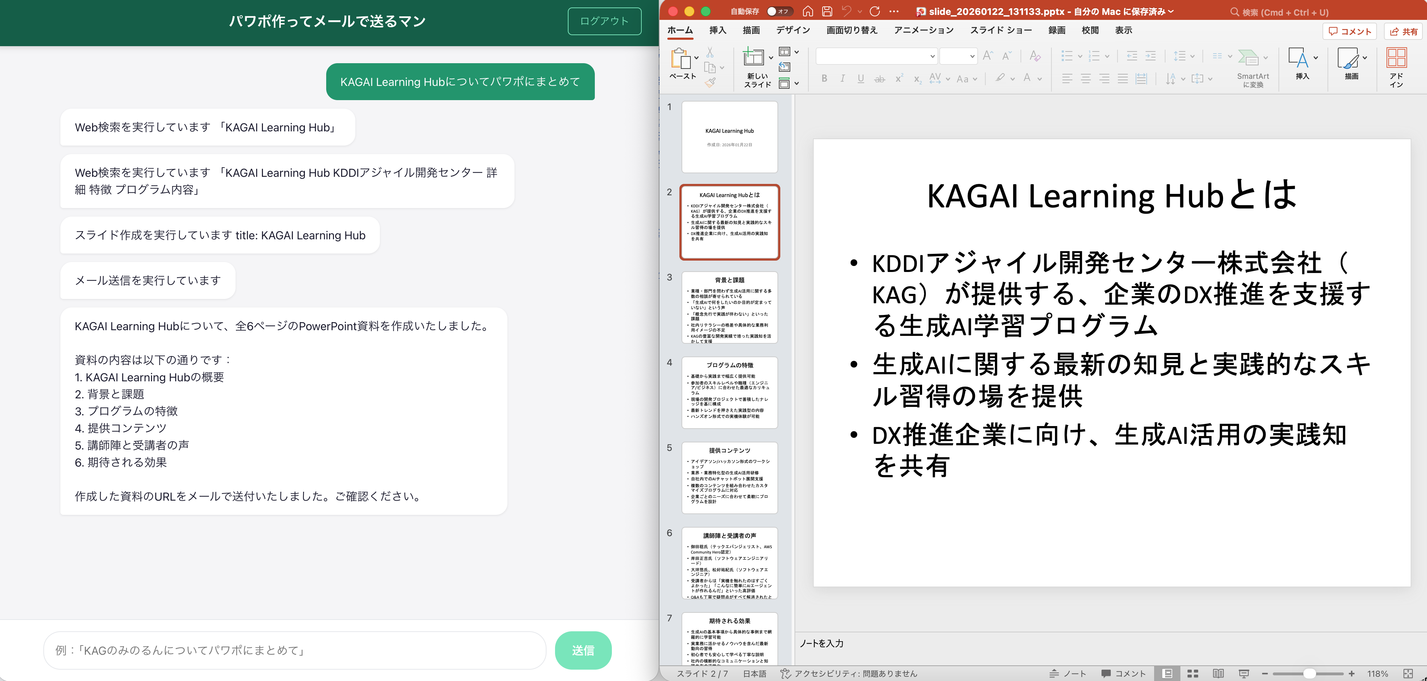
Task: Clear formatting with the eraser icon
Action: 1035,55
